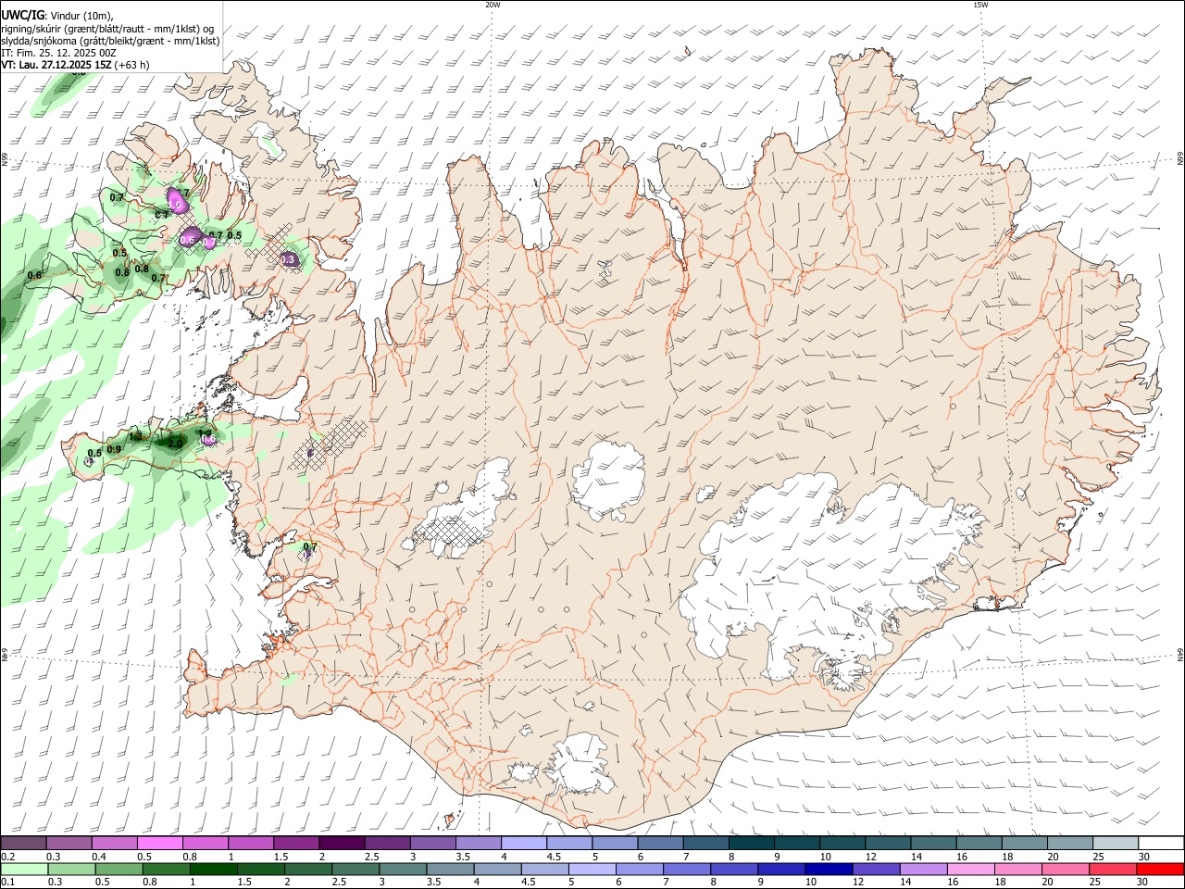This screenshot has height=889, width=1185.
Task: Click the '(+63 h)' forecast offset text
Action: (133, 65)
